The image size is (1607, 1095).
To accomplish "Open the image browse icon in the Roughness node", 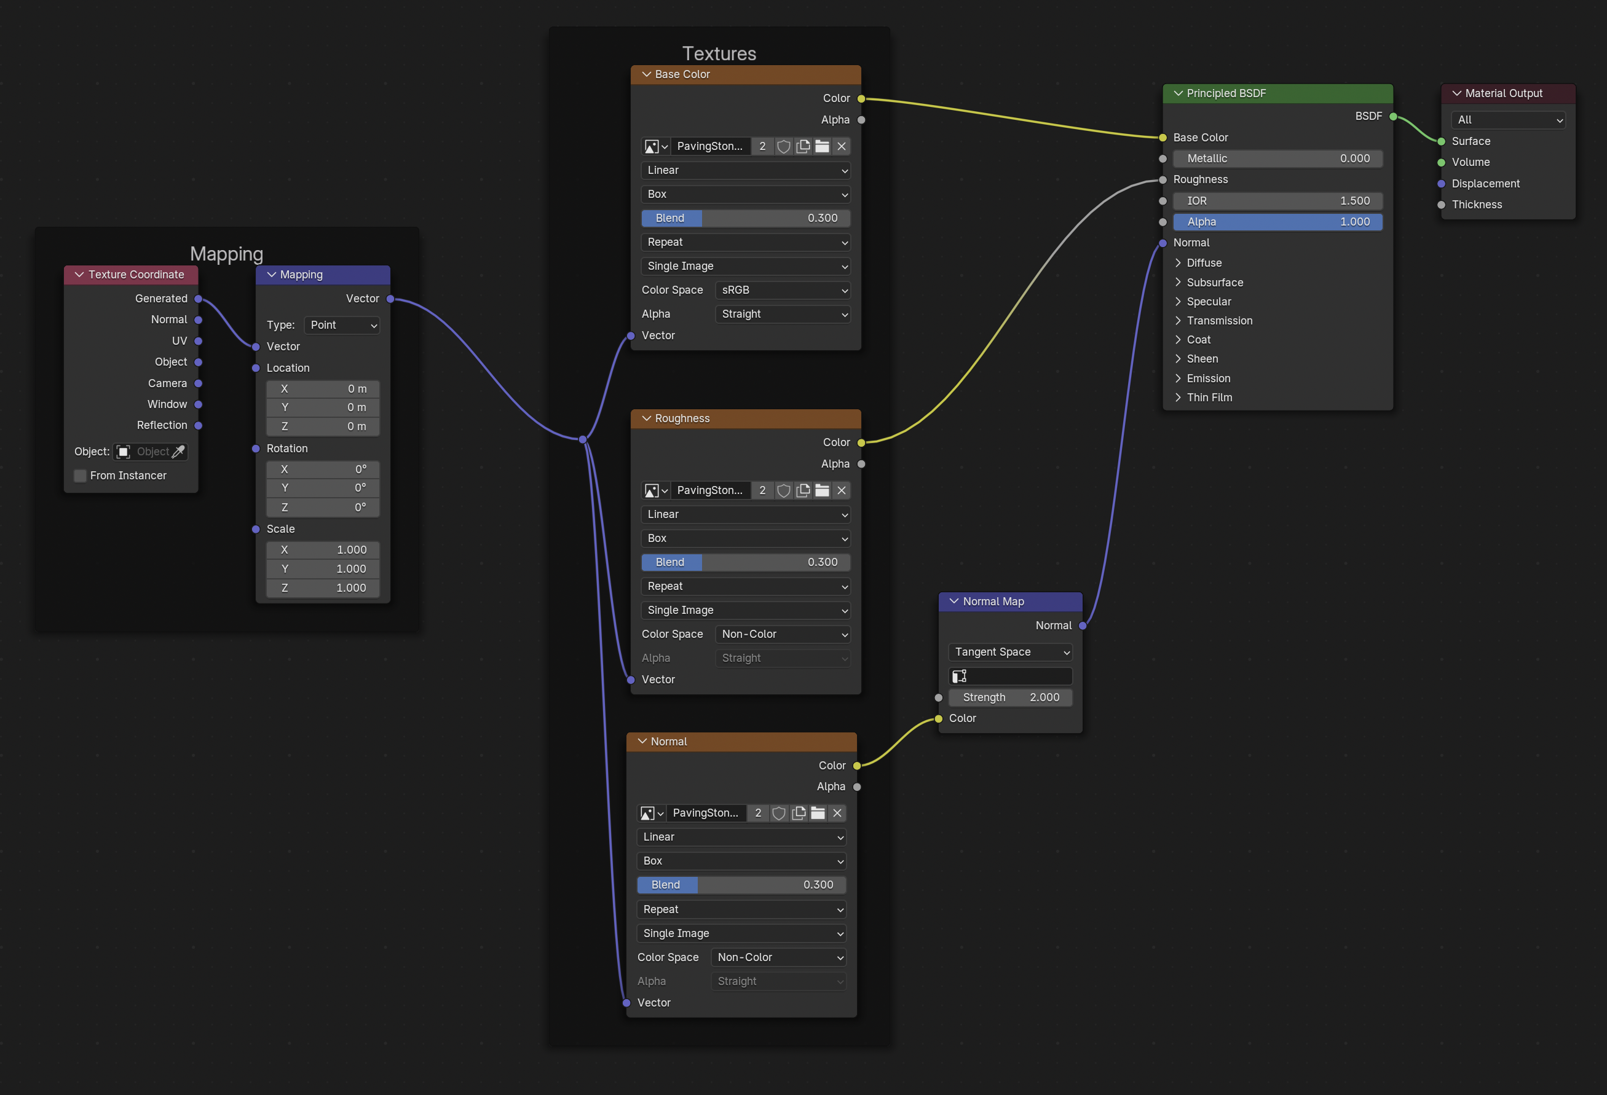I will 655,491.
